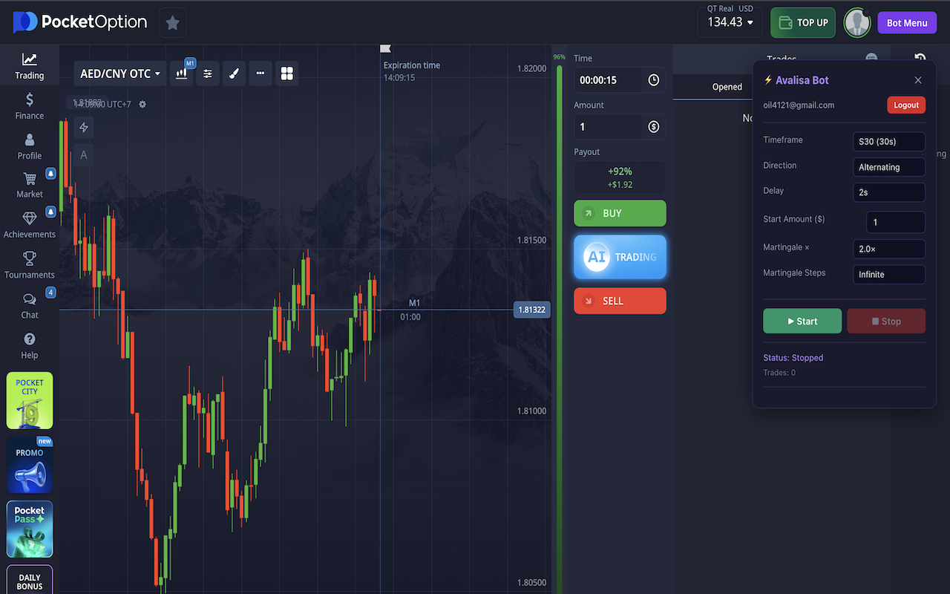The height and width of the screenshot is (594, 950).
Task: Start the Avalisa Bot
Action: coord(802,321)
